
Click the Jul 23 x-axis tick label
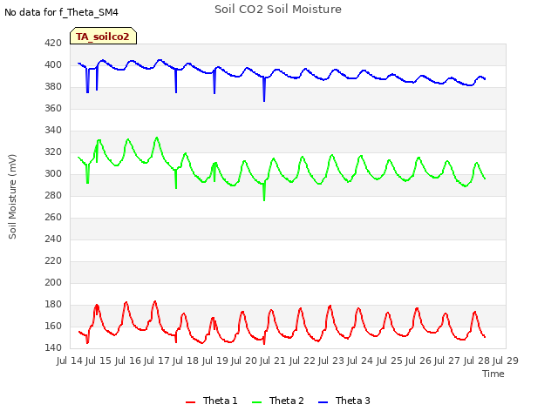[332, 361]
